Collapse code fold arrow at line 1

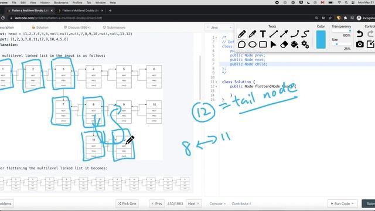click(216, 38)
